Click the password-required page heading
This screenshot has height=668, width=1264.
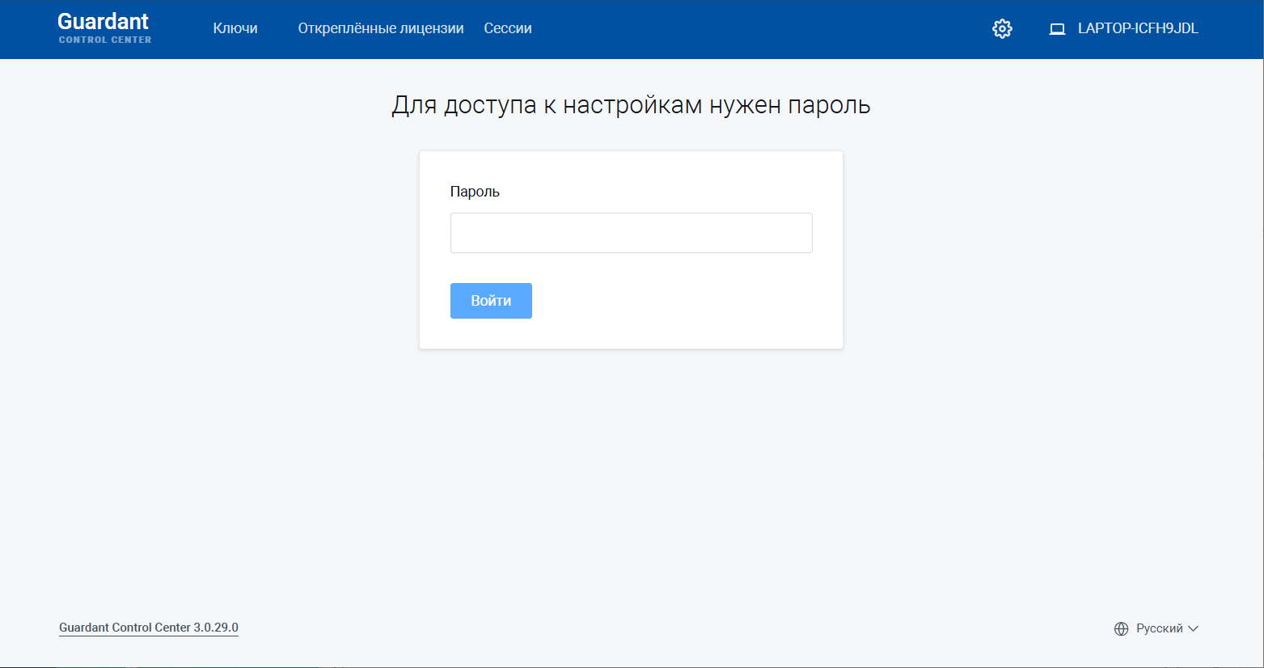click(631, 105)
